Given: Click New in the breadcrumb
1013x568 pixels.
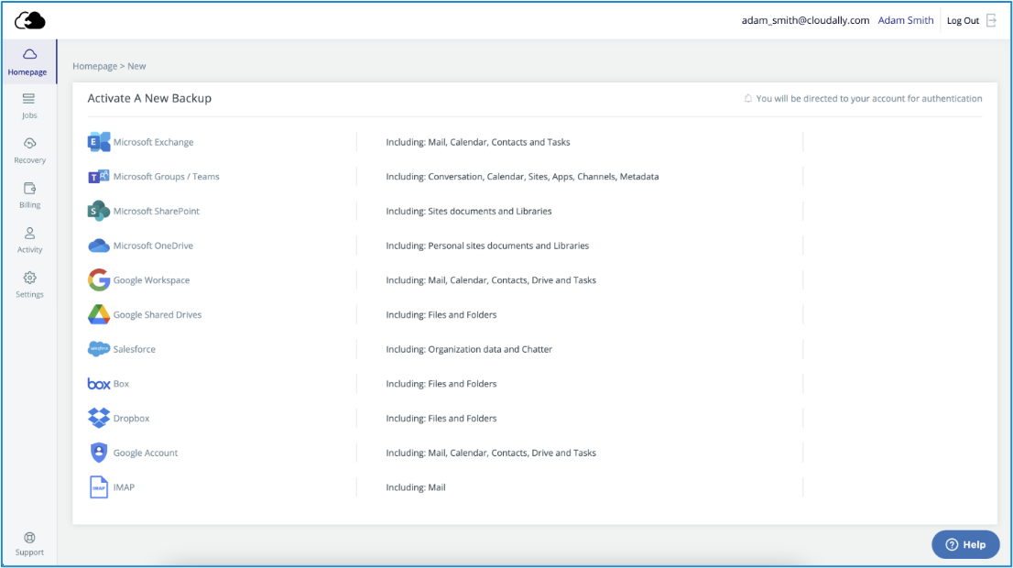Looking at the screenshot, I should point(136,66).
